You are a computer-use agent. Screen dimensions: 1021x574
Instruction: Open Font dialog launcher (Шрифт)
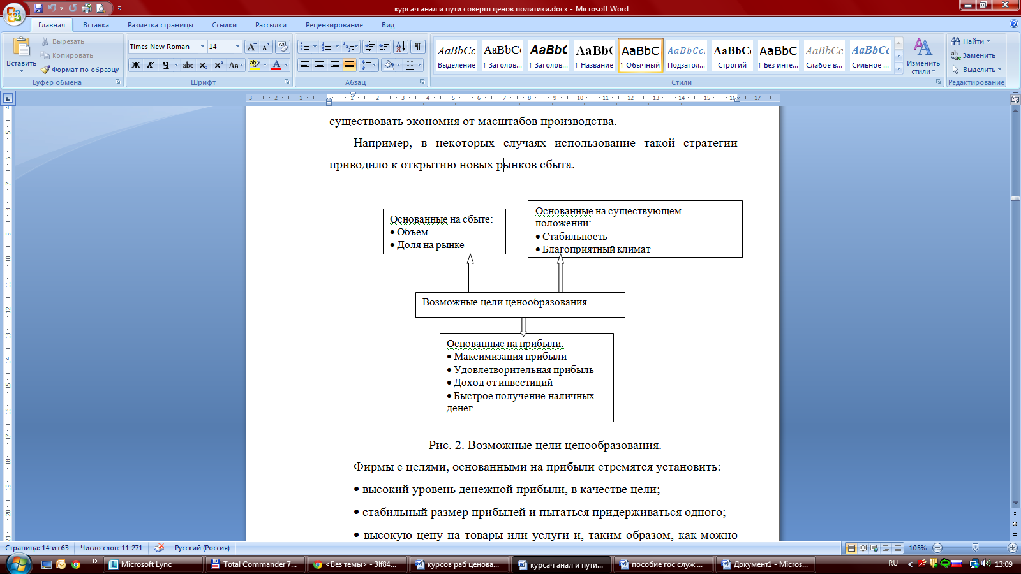286,82
